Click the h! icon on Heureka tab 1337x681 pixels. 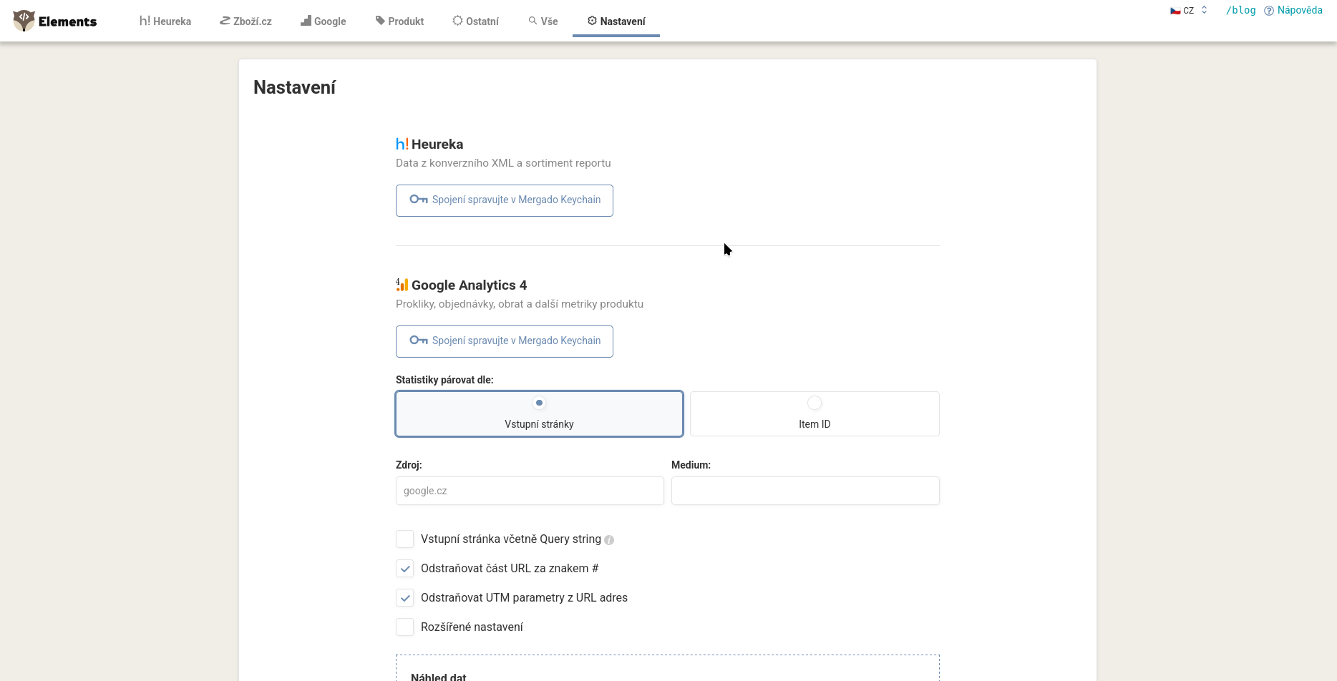coord(145,21)
